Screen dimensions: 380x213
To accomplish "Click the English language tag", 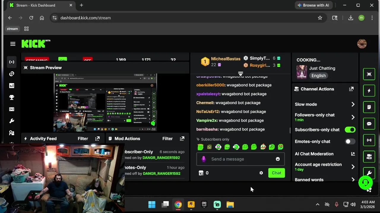I will [x=319, y=76].
